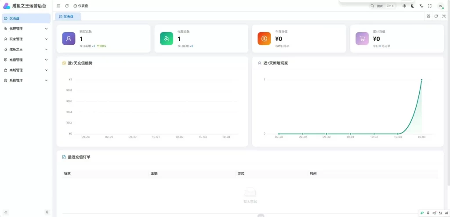Open 仪表盘 in the sidebar menu
Image resolution: width=450 pixels, height=217 pixels.
pyautogui.click(x=26, y=18)
